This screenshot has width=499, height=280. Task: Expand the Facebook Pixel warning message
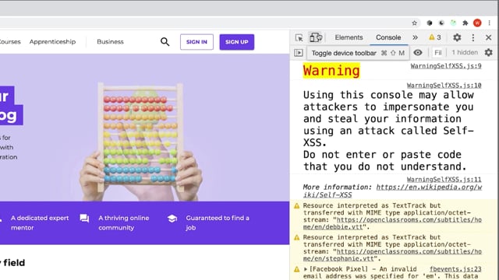pyautogui.click(x=306, y=269)
